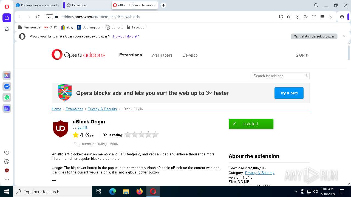Open Facebook Messenger in sidebar
Screen dimensions: 351x197
click(7, 86)
